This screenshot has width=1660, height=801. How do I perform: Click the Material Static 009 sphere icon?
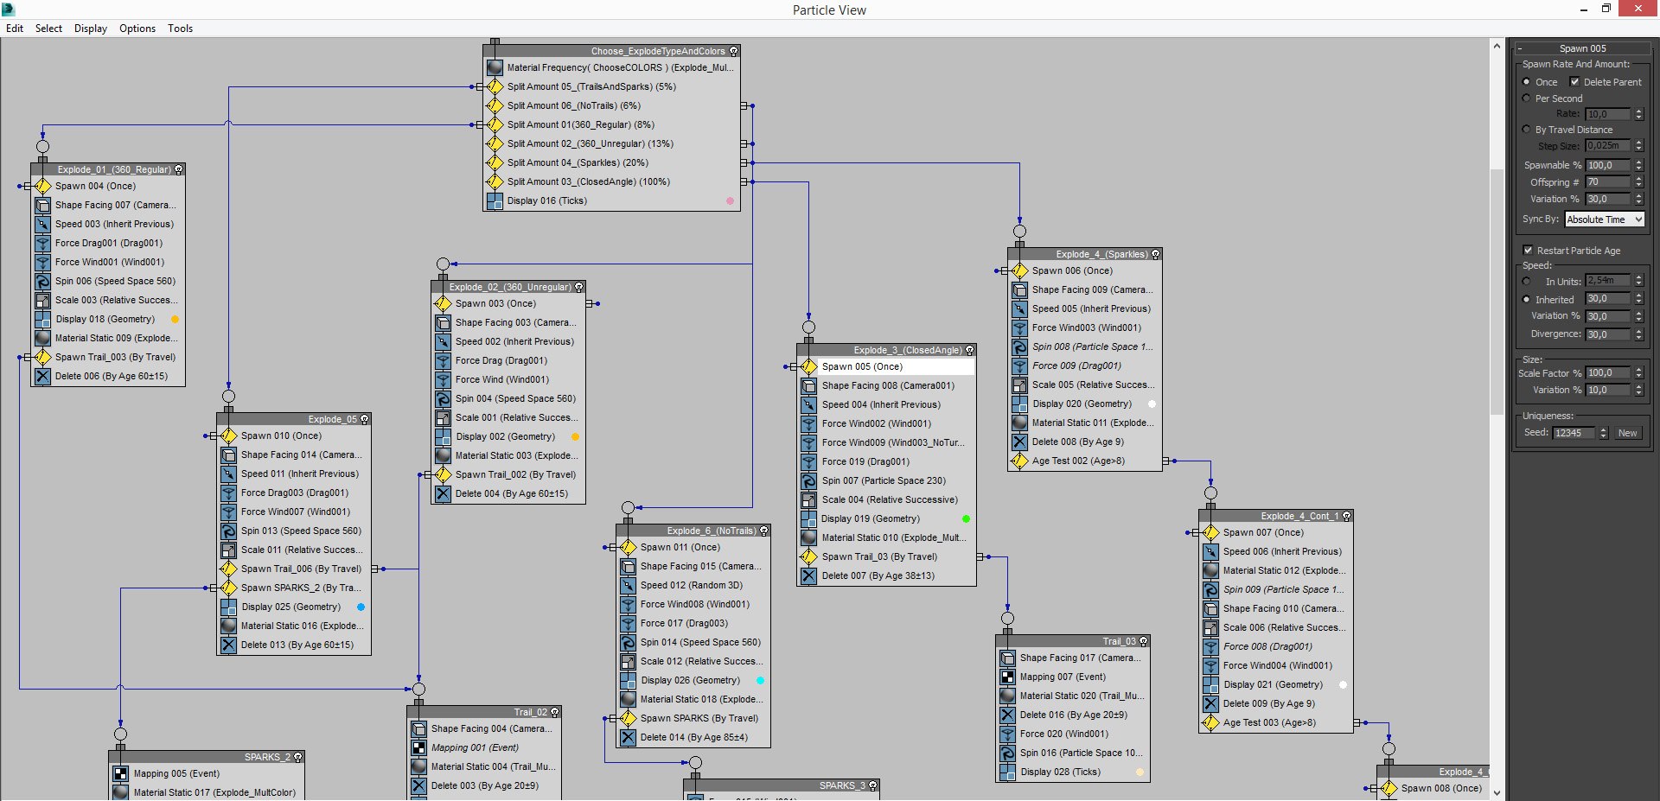(42, 338)
